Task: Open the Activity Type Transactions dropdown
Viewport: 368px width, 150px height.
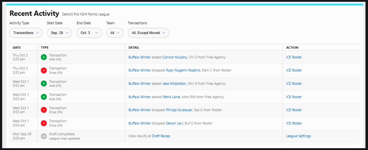Action: [x=26, y=33]
